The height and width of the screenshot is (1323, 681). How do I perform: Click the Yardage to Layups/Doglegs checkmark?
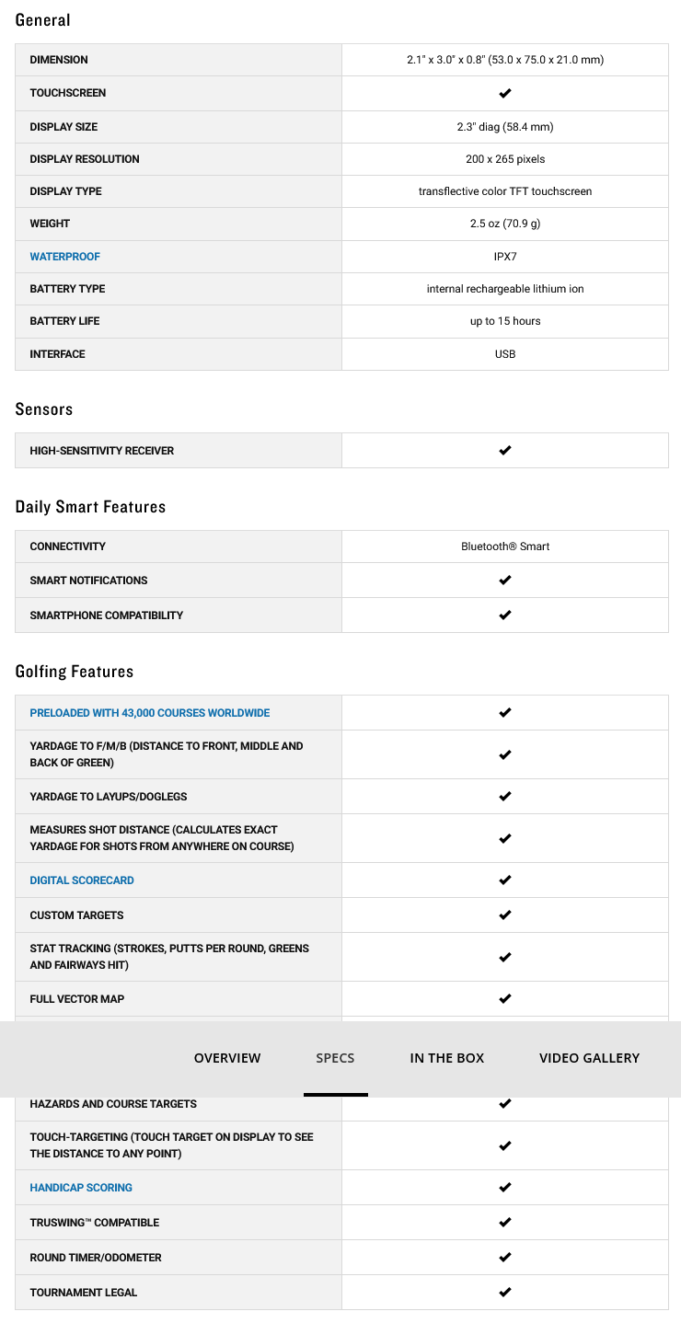504,797
